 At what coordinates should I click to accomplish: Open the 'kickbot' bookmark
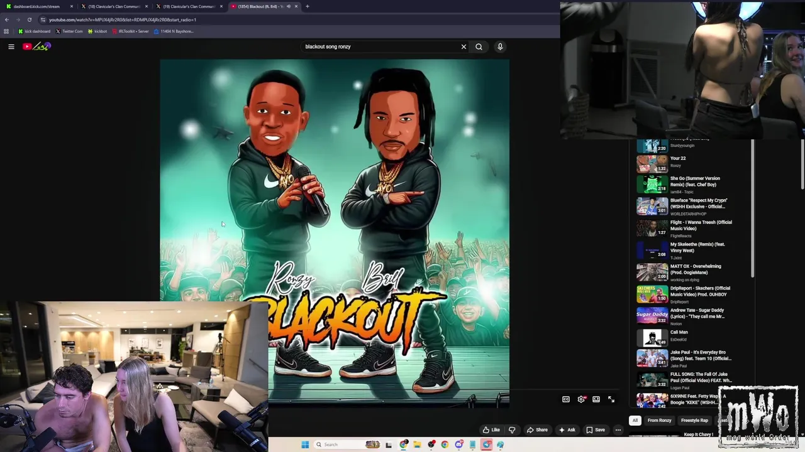point(97,31)
